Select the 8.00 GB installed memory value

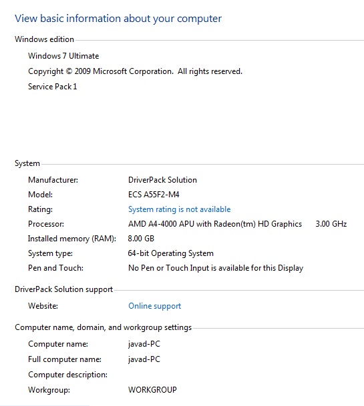tap(141, 239)
